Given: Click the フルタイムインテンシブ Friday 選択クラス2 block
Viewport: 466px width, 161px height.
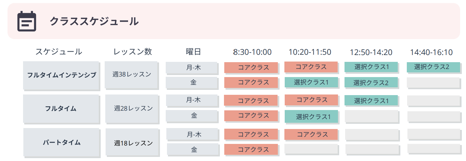Looking at the screenshot, I should (371, 82).
